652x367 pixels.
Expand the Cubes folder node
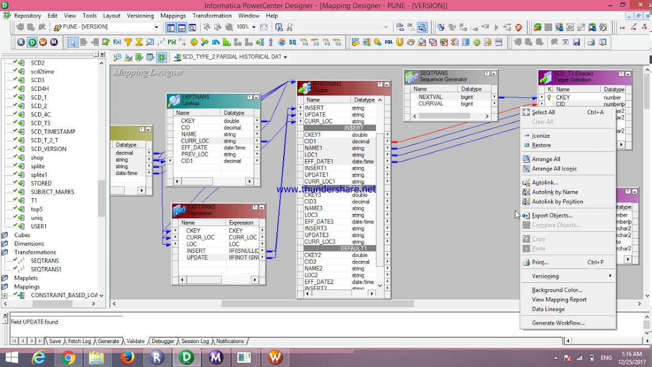[5, 235]
